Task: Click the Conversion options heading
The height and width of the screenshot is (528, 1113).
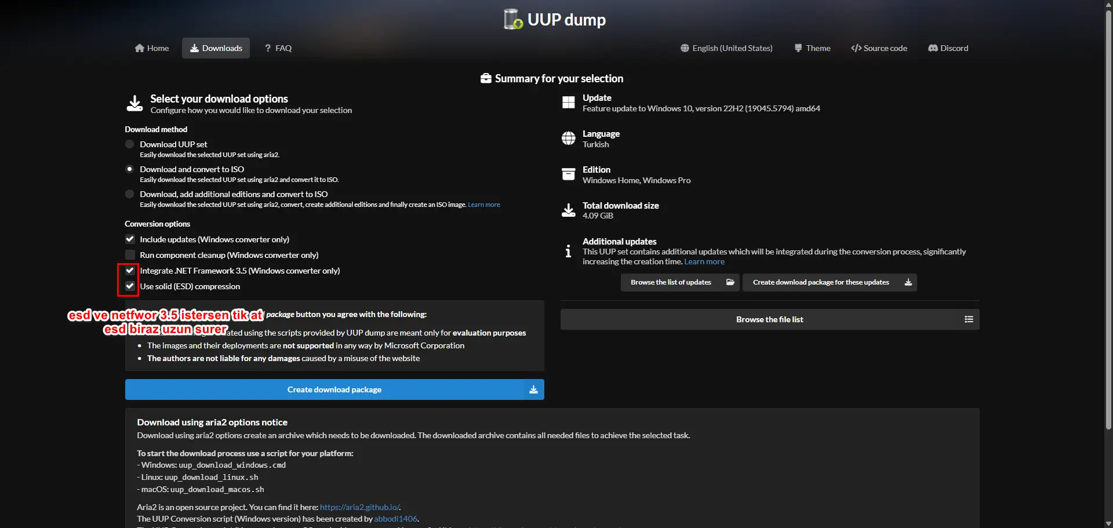Action: (x=157, y=224)
